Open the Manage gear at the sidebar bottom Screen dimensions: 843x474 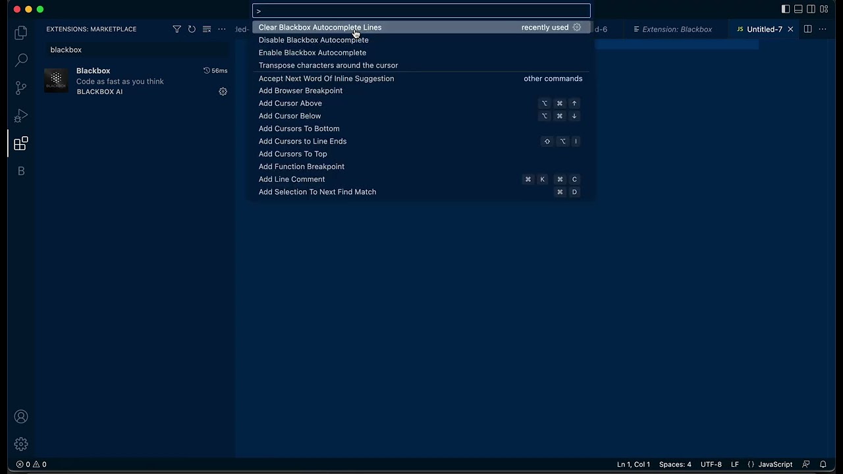tap(21, 444)
